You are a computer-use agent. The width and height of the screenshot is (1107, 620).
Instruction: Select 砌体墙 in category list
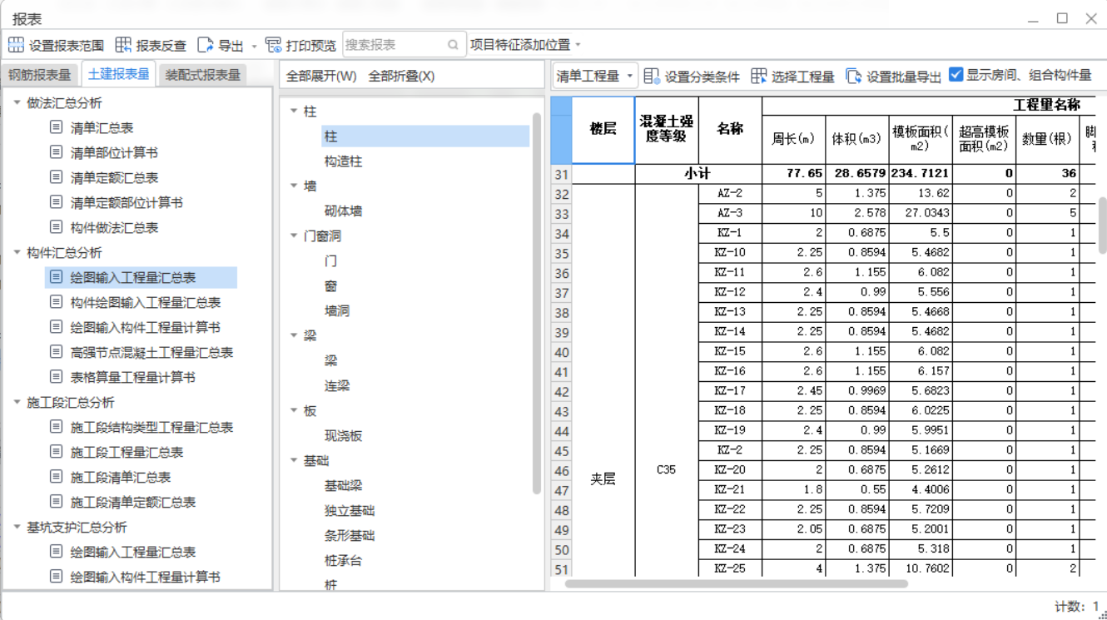click(x=344, y=211)
